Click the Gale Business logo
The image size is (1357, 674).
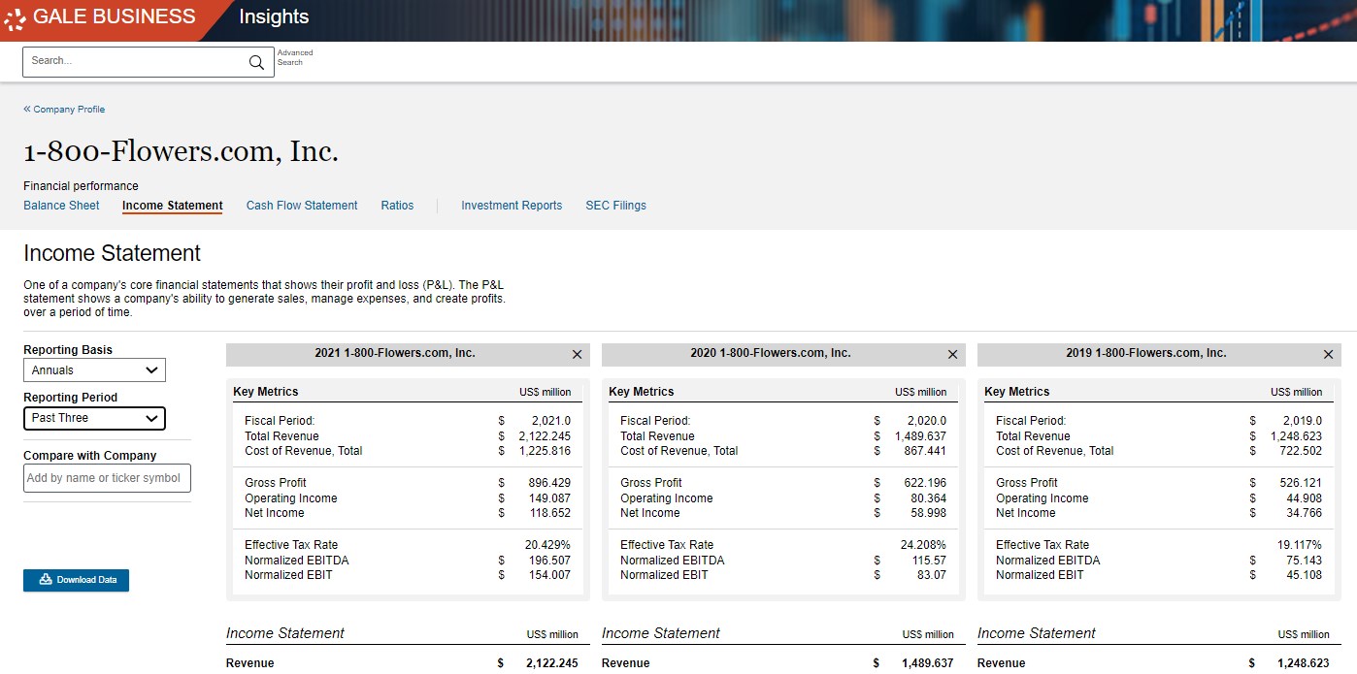100,16
